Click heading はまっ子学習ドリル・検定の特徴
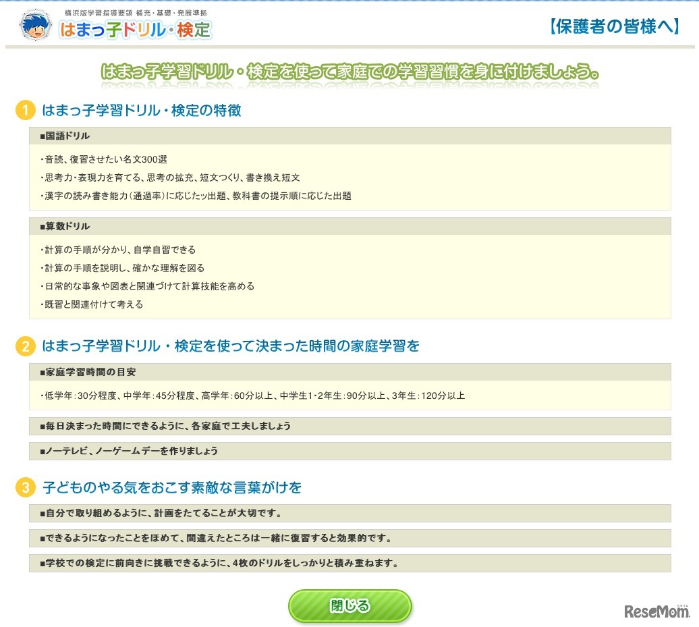 (x=141, y=110)
